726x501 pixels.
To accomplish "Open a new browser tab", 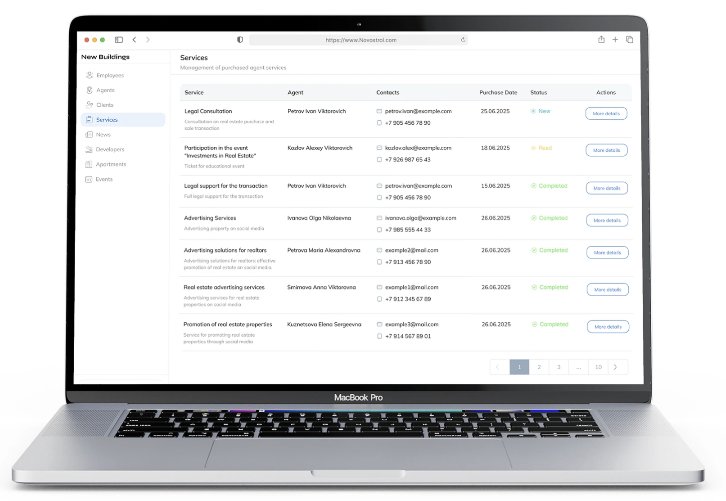I will 615,40.
